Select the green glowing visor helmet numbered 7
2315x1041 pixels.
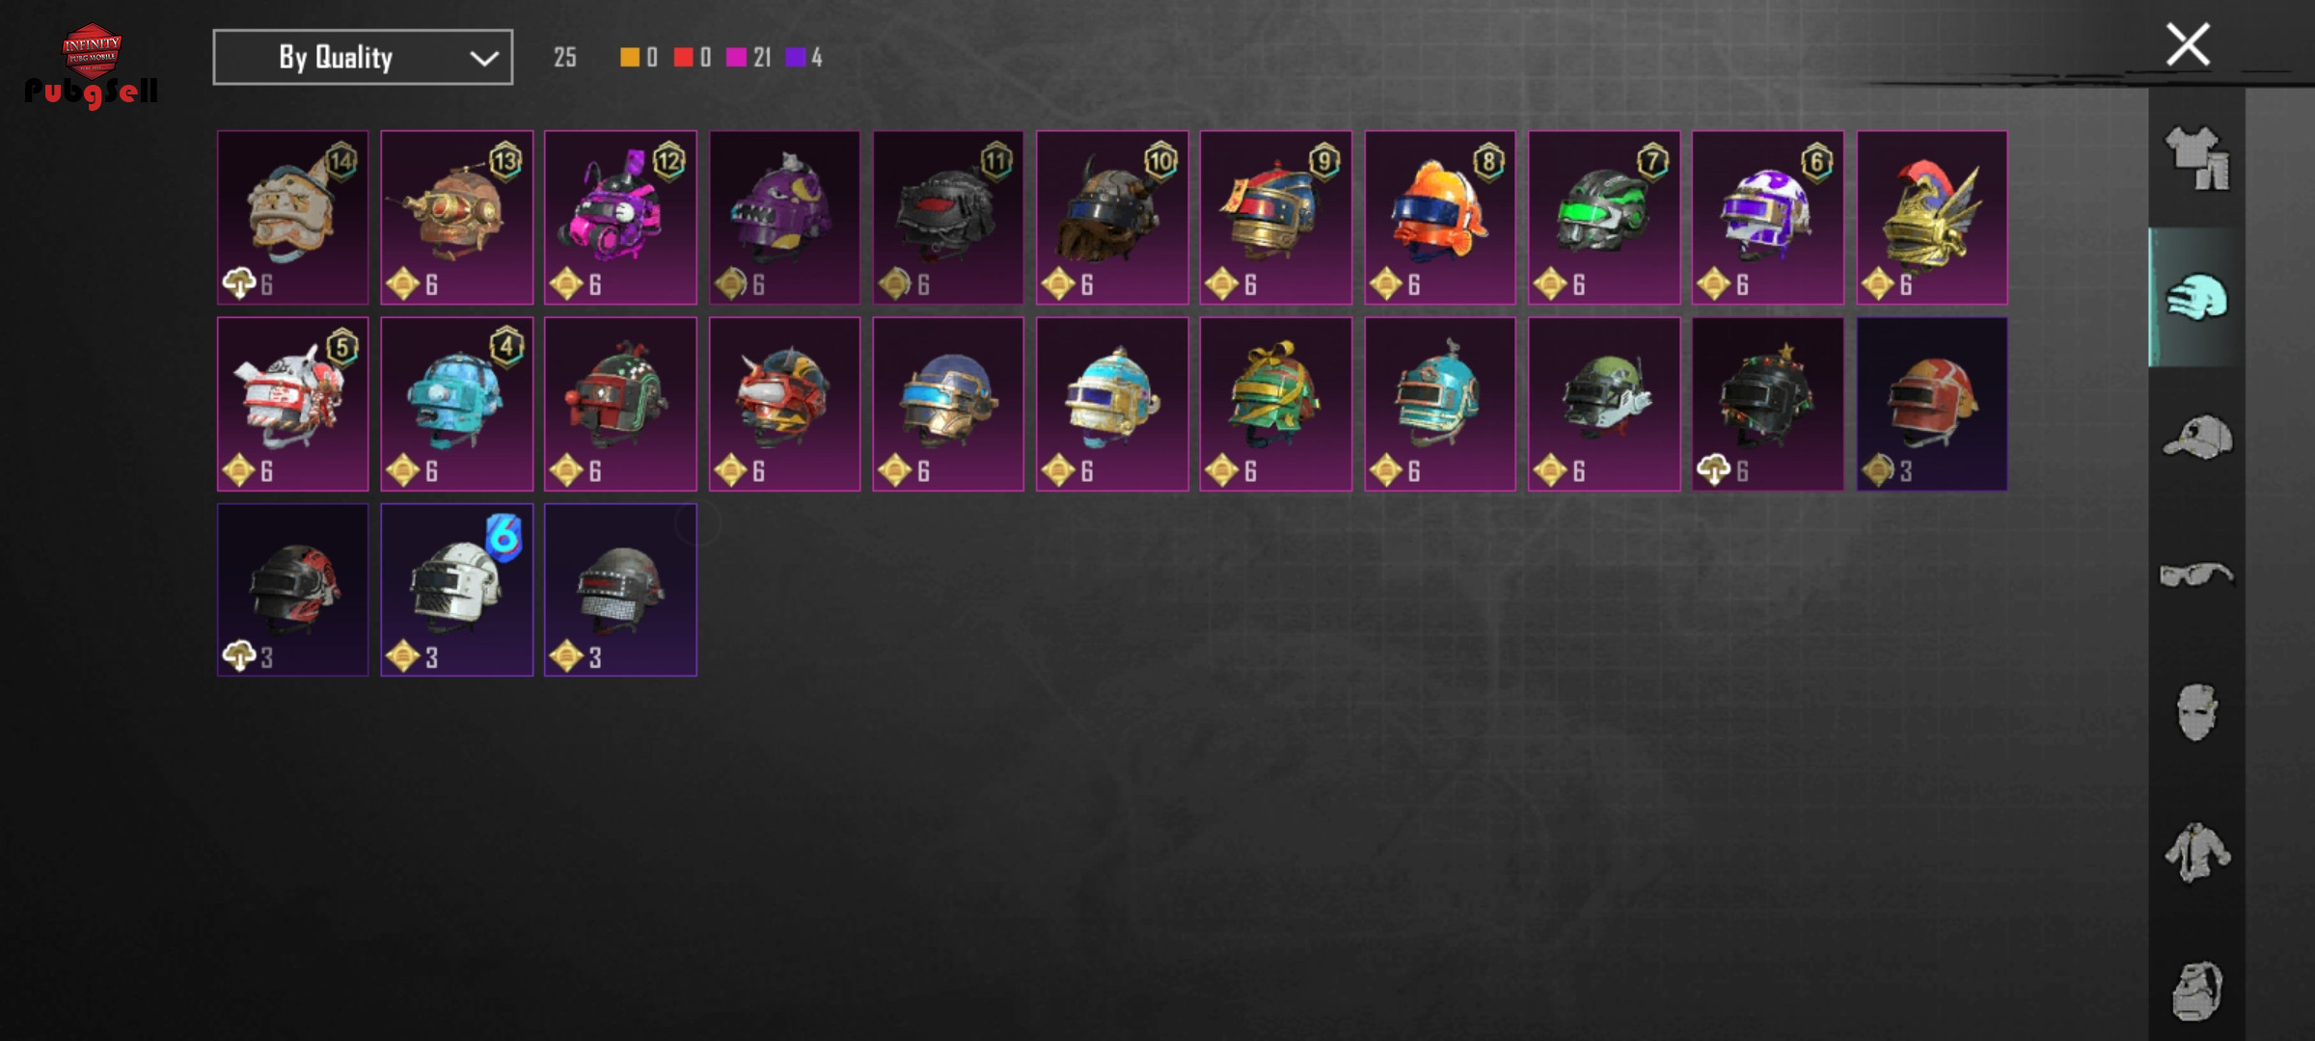pos(1604,218)
